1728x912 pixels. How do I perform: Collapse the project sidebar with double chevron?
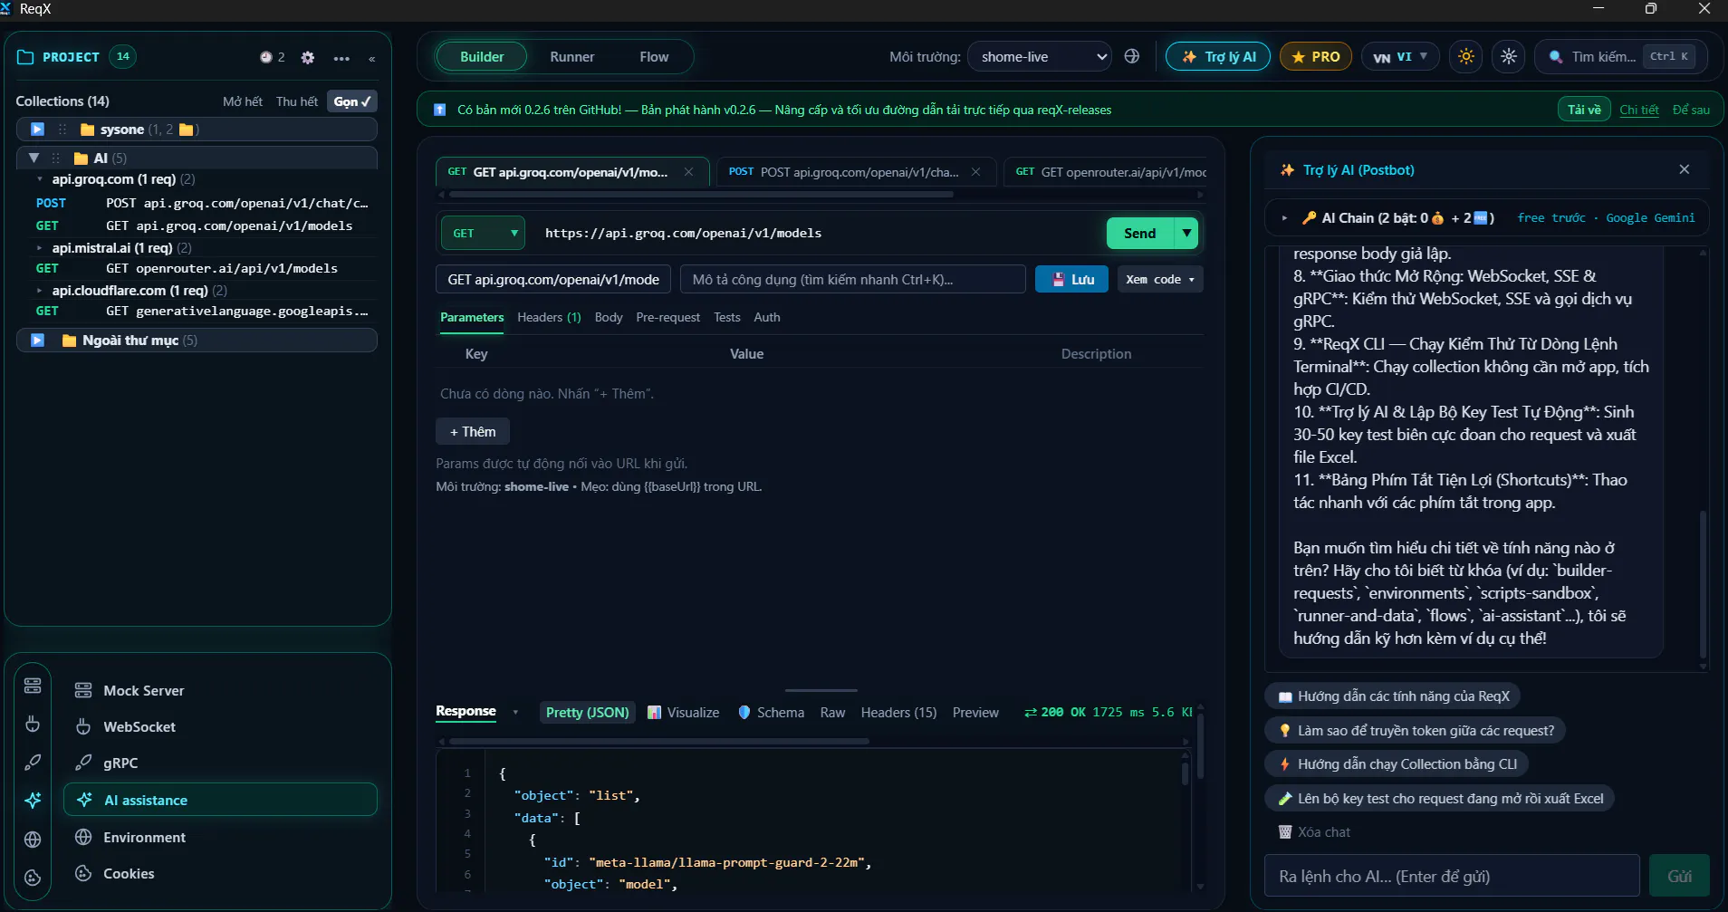pos(372,59)
